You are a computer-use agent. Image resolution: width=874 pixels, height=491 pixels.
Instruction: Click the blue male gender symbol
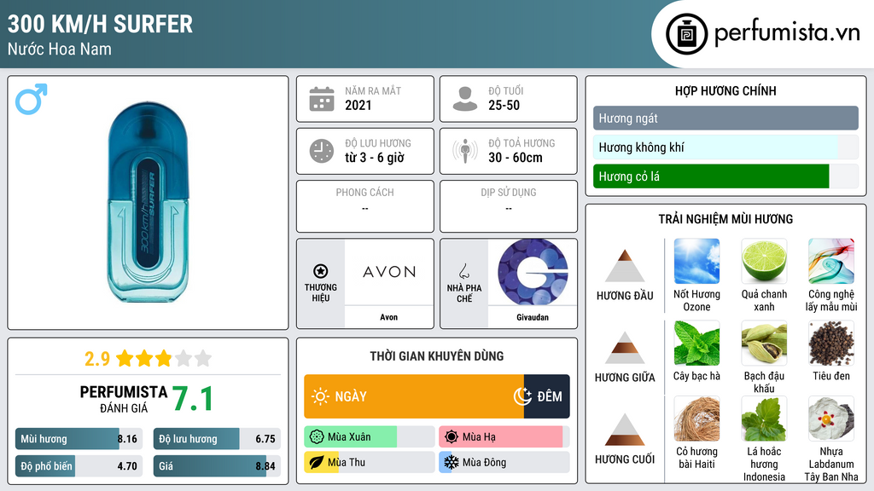click(x=32, y=99)
